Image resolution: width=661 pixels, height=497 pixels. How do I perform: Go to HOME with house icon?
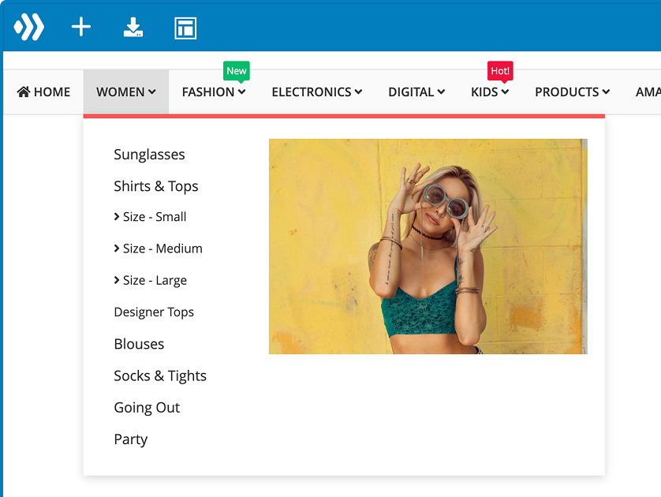click(x=43, y=92)
